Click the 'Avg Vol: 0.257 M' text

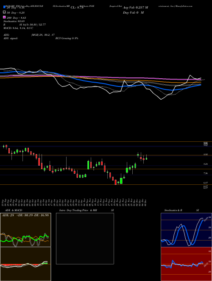pyautogui.click(x=135, y=8)
